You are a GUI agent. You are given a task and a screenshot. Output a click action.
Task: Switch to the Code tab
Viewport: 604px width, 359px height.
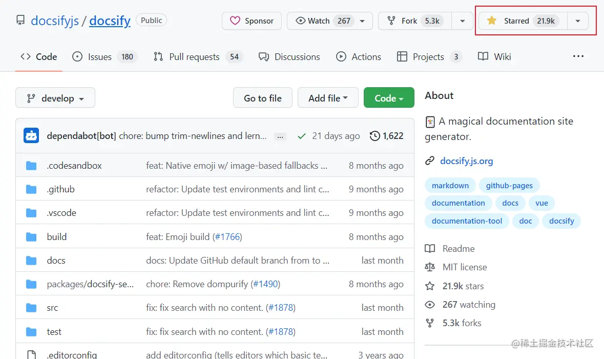pos(39,57)
